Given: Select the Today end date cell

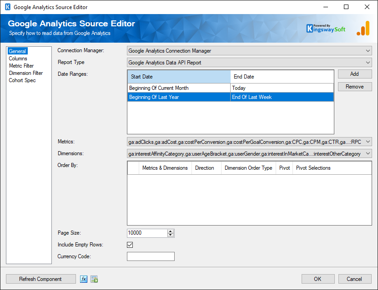Looking at the screenshot, I should click(x=282, y=88).
